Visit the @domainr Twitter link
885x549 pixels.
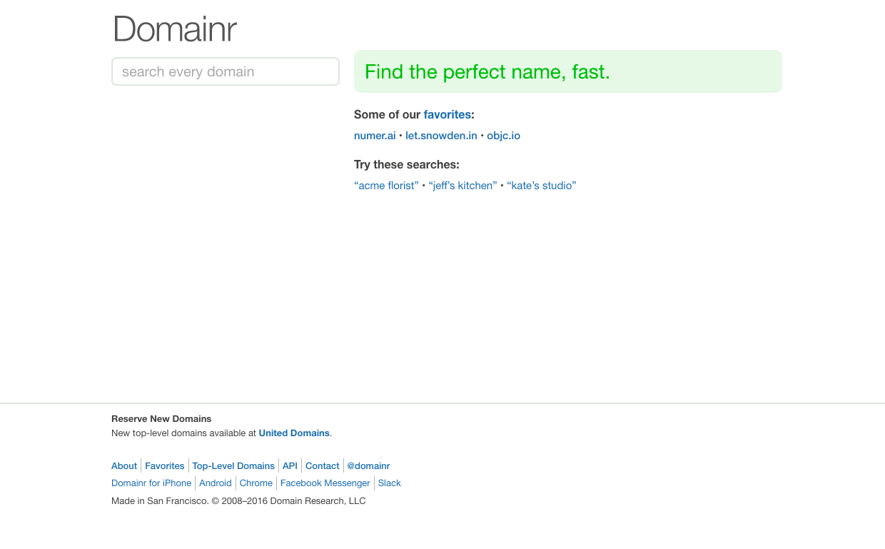click(x=368, y=466)
